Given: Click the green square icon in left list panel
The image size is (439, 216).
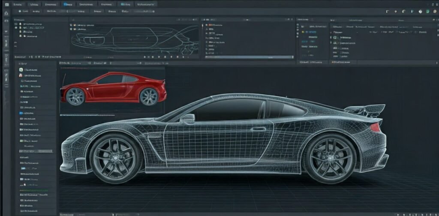Looking at the screenshot, I should (x=21, y=70).
